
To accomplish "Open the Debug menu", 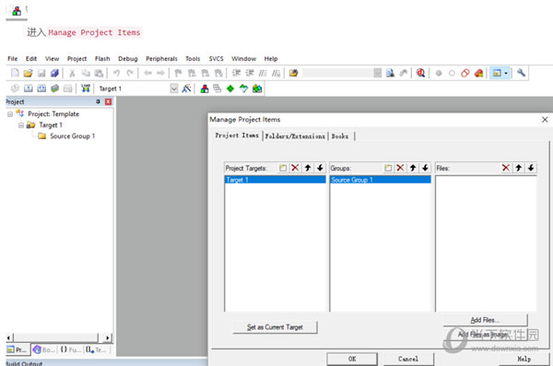I will point(128,59).
